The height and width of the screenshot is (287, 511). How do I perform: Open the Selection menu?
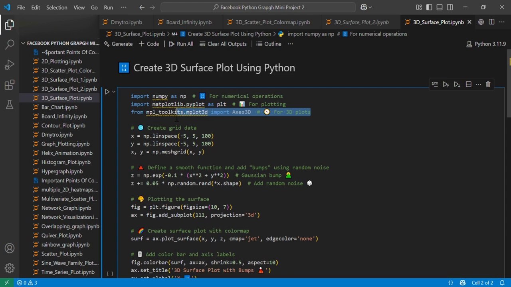pos(57,7)
